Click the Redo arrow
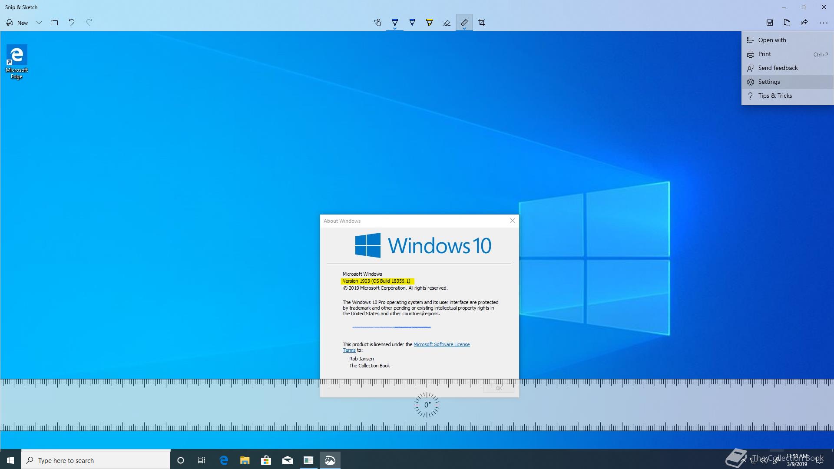The width and height of the screenshot is (834, 469). tap(89, 23)
